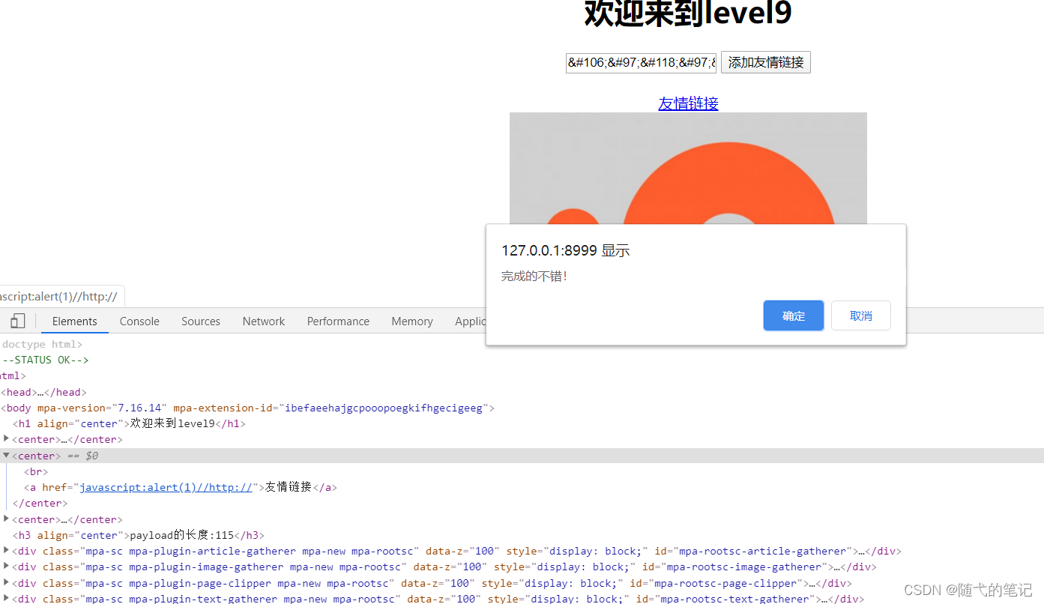Select the Elements tab
This screenshot has height=604, width=1044.
pos(74,321)
